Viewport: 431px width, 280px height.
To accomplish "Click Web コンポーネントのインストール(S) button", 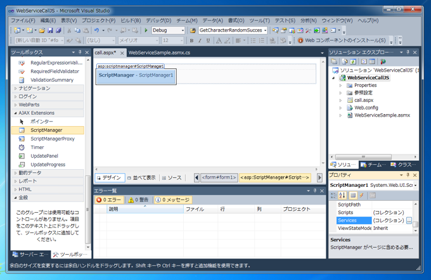I will click(x=342, y=41).
